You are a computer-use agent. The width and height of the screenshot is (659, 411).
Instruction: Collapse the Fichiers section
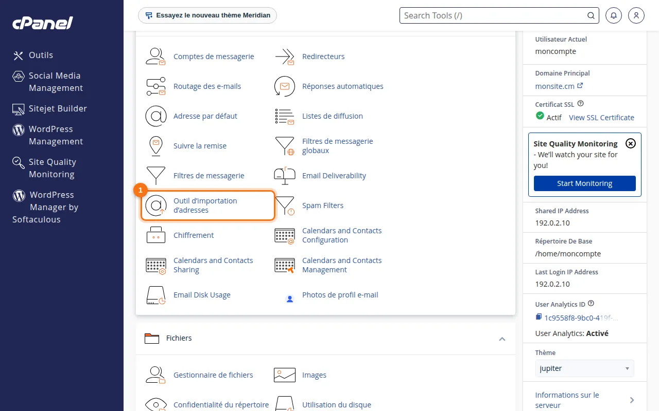502,339
